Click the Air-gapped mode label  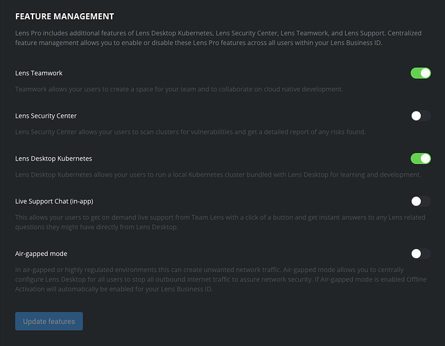41,254
